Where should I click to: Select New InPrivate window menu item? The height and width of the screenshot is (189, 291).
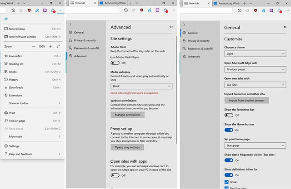33,37
